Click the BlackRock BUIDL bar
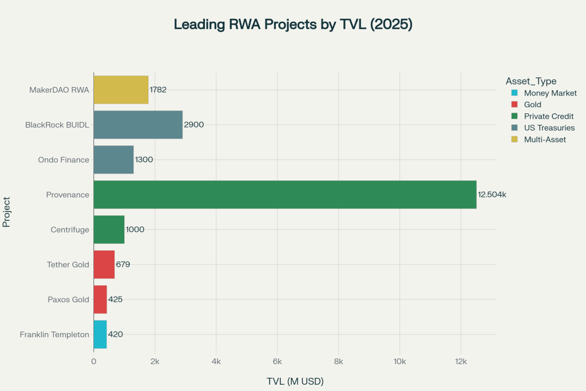This screenshot has width=586, height=391. [x=137, y=124]
